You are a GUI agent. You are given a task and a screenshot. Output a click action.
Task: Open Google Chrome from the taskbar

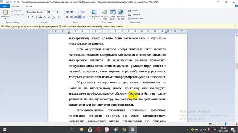(124, 130)
